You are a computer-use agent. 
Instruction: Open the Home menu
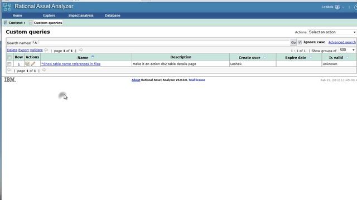pyautogui.click(x=17, y=16)
